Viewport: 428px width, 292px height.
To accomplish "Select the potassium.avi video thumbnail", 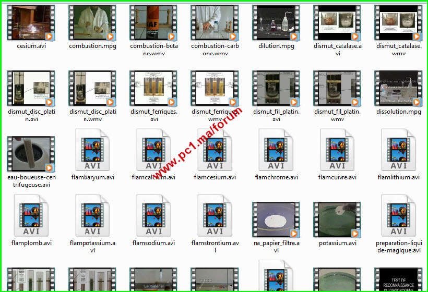I will pos(337,220).
